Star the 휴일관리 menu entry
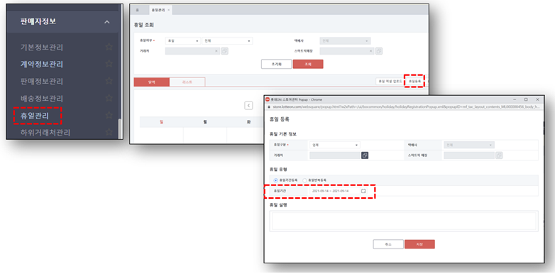The width and height of the screenshot is (555, 274). [109, 115]
